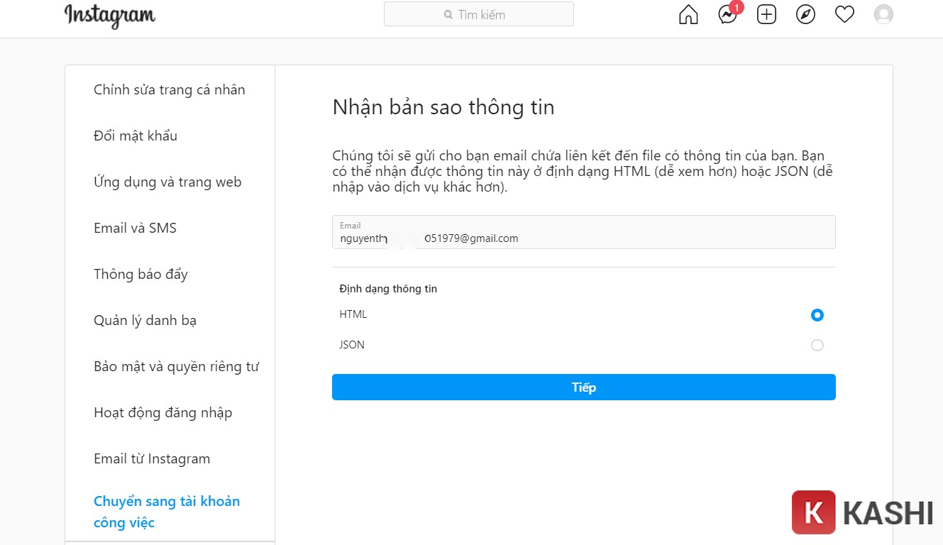Click the new post plus icon
The width and height of the screenshot is (943, 545).
pos(766,13)
